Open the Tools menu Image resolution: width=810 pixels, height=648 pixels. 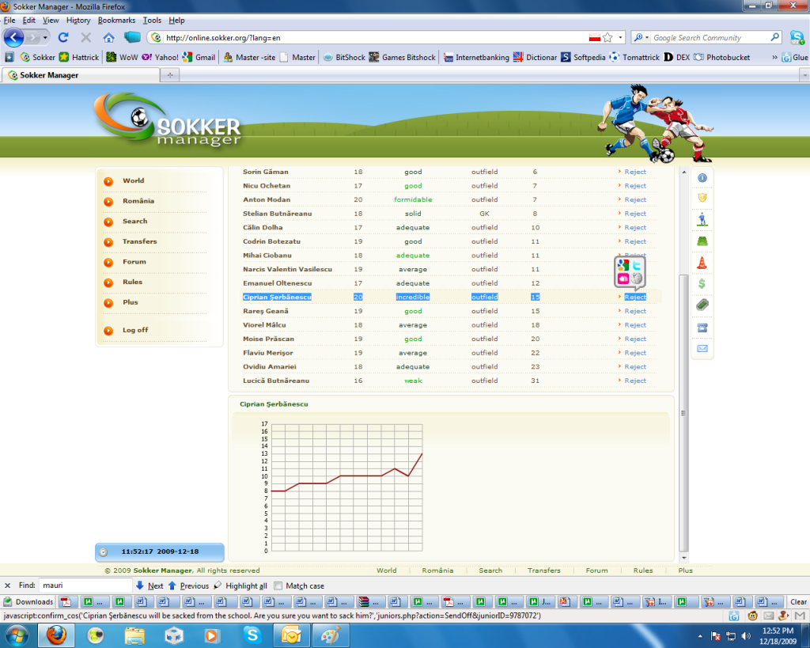click(x=152, y=20)
